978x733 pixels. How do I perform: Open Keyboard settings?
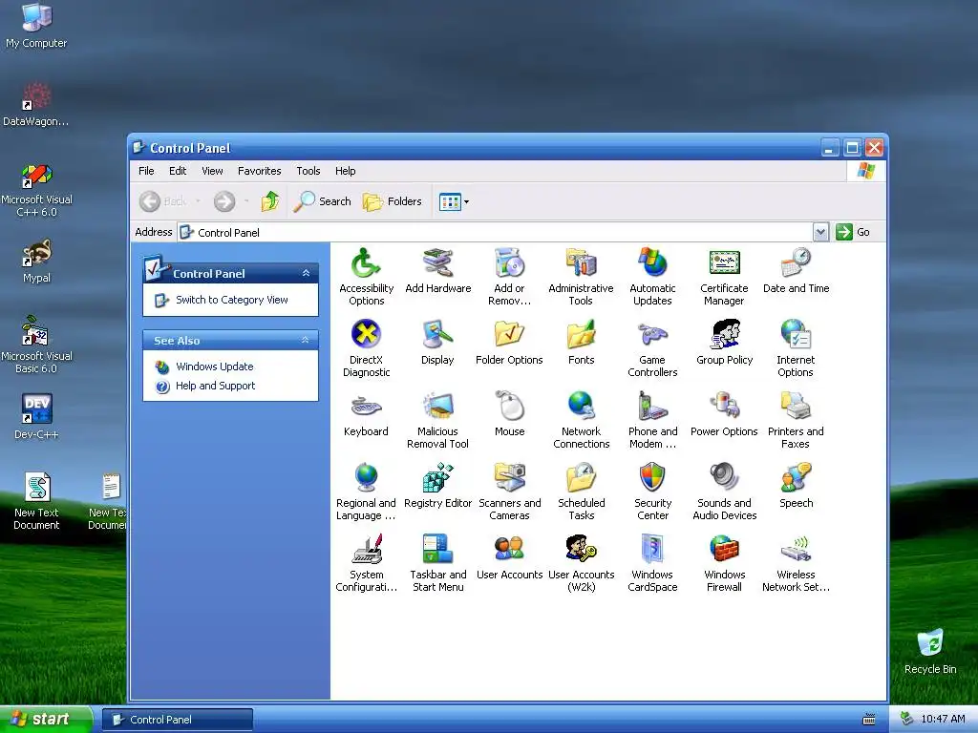pyautogui.click(x=366, y=414)
